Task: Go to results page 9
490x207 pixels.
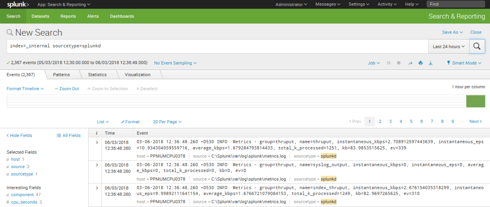Action: [453, 122]
